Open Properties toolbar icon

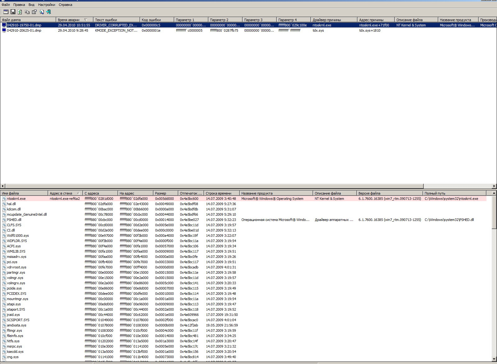point(34,12)
